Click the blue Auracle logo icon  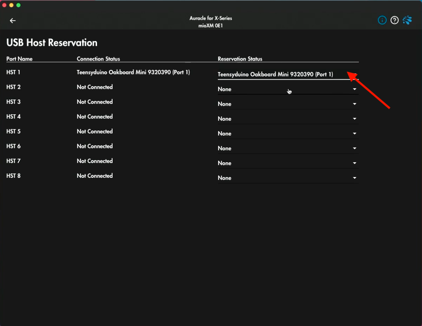[x=407, y=20]
